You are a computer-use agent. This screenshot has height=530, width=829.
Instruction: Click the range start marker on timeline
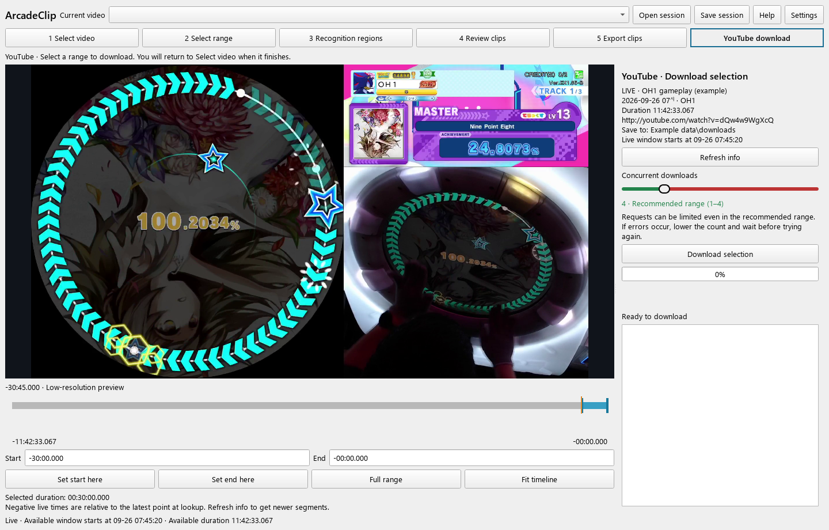582,406
